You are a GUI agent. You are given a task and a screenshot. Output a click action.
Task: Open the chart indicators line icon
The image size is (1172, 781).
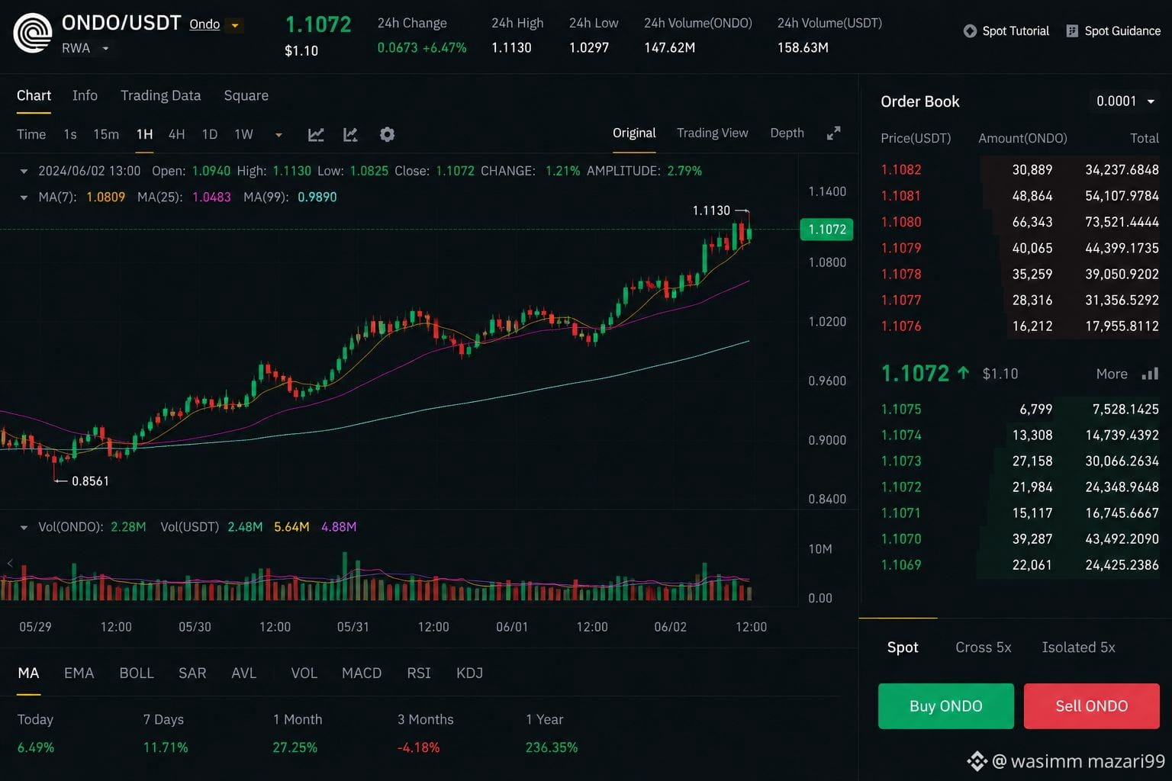click(316, 134)
